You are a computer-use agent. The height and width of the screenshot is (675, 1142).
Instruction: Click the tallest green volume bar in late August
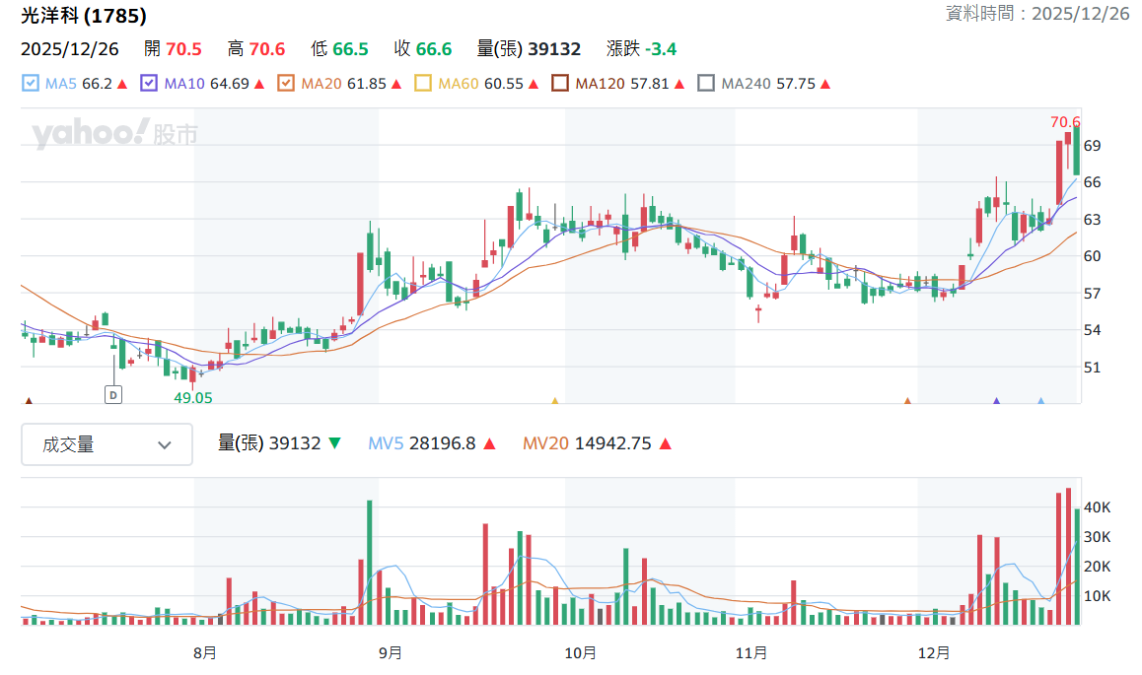[x=369, y=563]
